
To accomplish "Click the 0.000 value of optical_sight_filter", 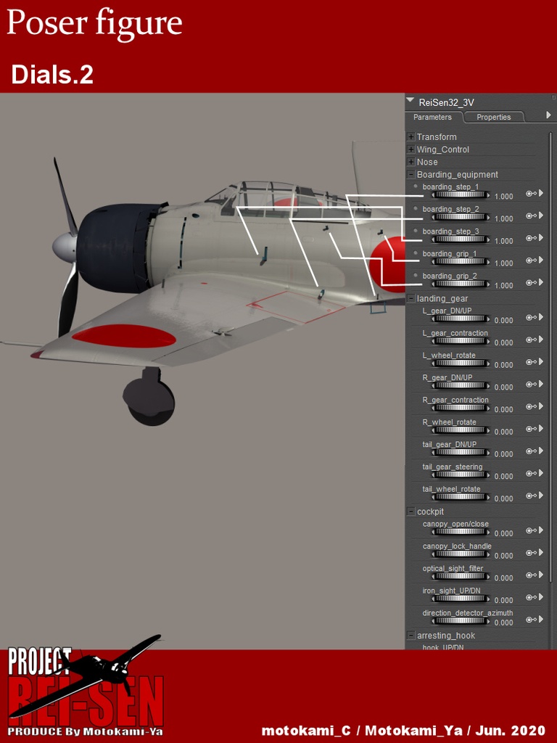I will pos(503,578).
